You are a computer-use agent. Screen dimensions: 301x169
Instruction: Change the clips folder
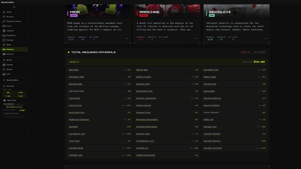(x=22, y=110)
